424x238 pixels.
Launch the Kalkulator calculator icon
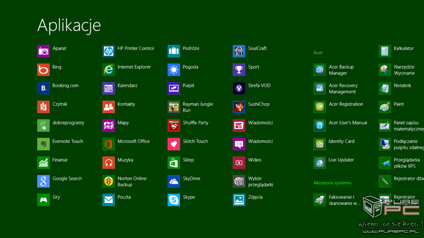coord(385,51)
